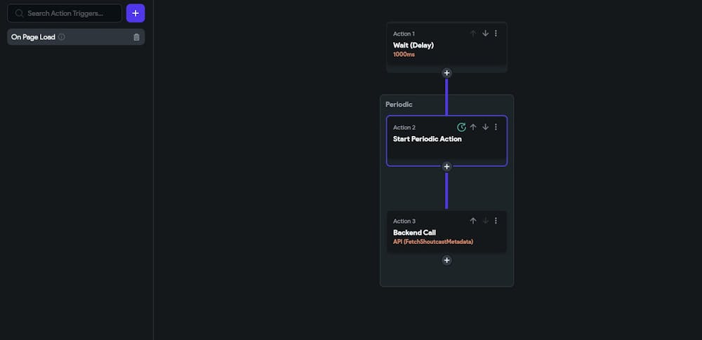Move Action 1 up with its arrow
The image size is (702, 340).
pyautogui.click(x=473, y=34)
